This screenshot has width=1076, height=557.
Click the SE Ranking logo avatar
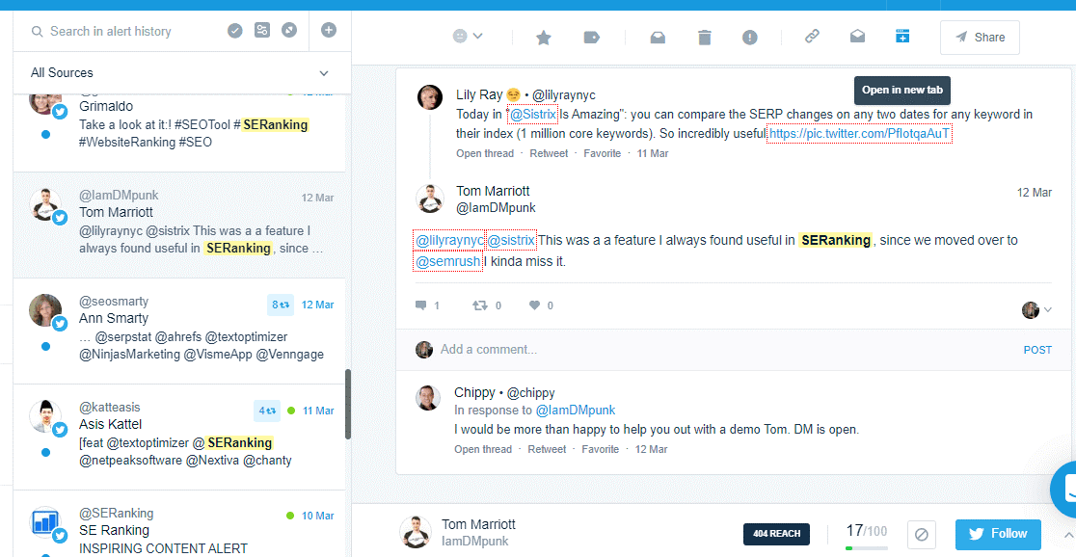[45, 522]
